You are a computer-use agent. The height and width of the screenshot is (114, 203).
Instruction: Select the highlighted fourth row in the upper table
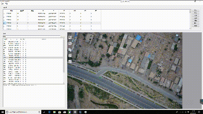pyautogui.click(x=52, y=23)
